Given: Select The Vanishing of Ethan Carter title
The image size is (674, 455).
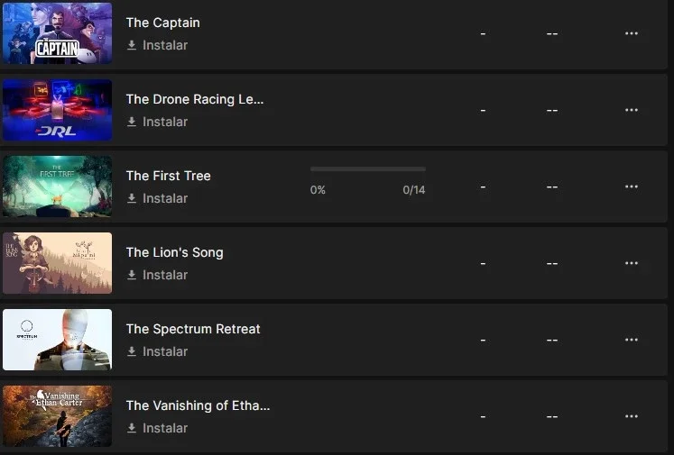Looking at the screenshot, I should [199, 405].
